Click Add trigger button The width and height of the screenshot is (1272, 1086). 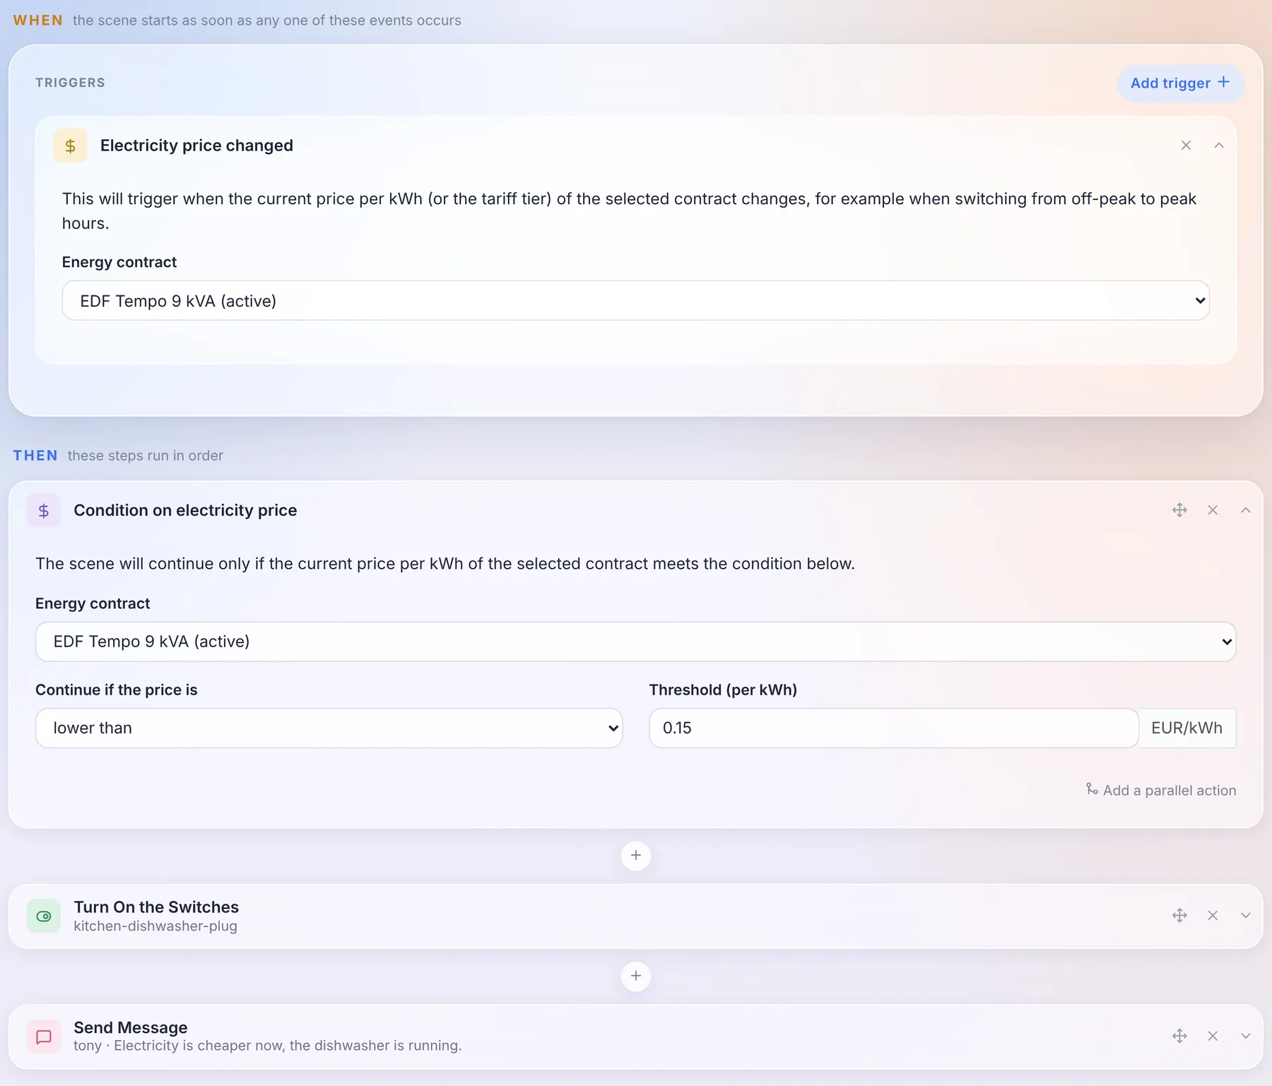coord(1180,83)
